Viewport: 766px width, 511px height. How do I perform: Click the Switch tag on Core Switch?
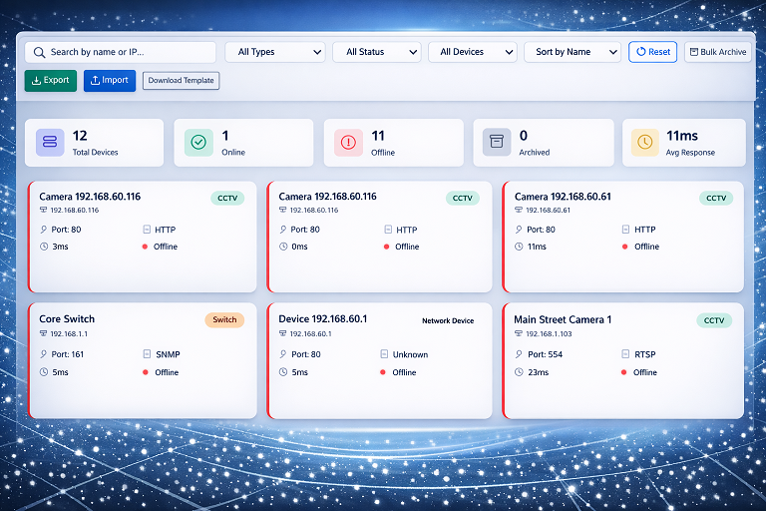pyautogui.click(x=224, y=320)
